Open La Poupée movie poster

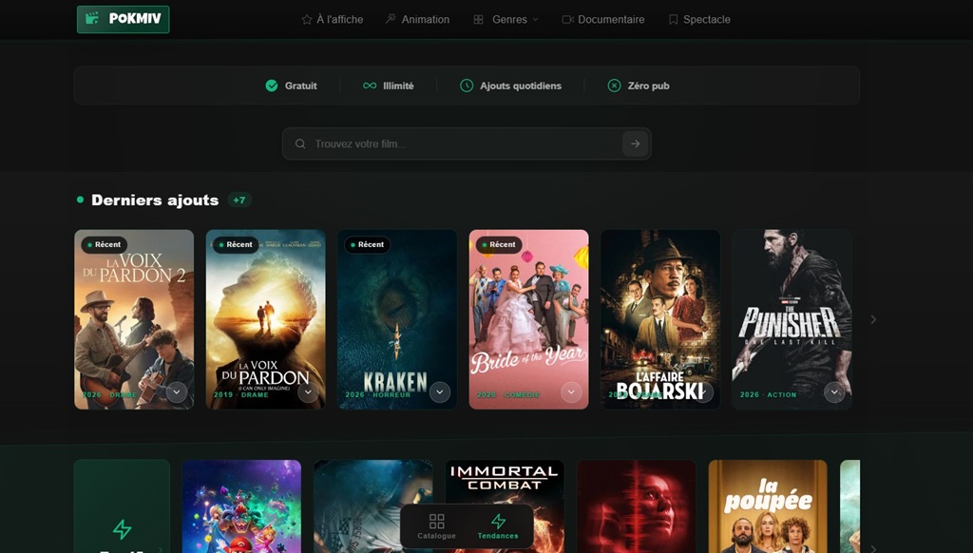(x=768, y=506)
